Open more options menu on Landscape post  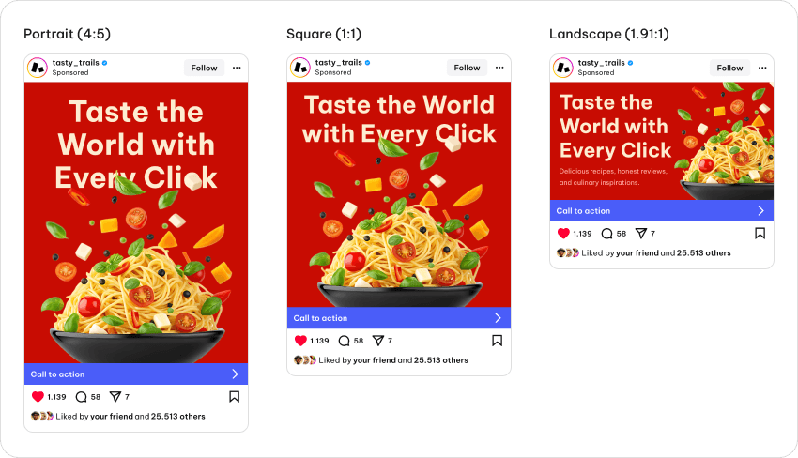pos(762,68)
